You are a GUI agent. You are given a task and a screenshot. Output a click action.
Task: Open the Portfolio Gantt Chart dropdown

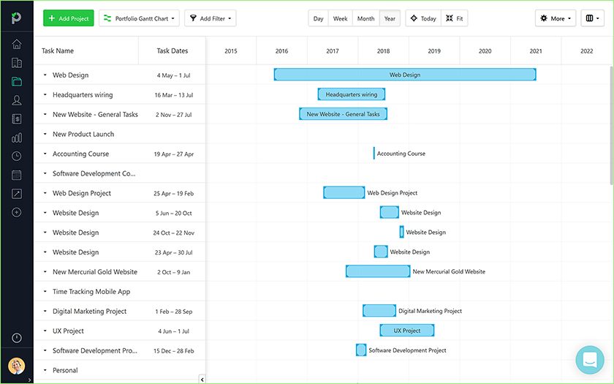tap(139, 18)
